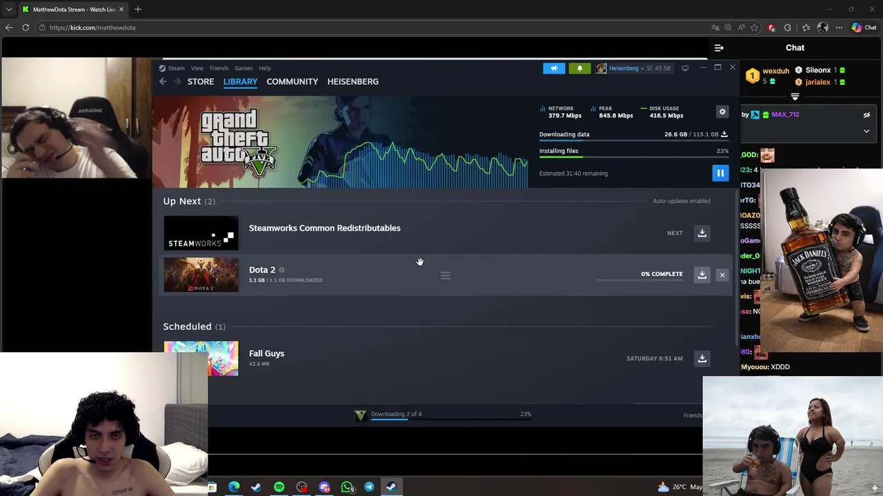
Task: Start the Dota 2 download
Action: [x=702, y=275]
